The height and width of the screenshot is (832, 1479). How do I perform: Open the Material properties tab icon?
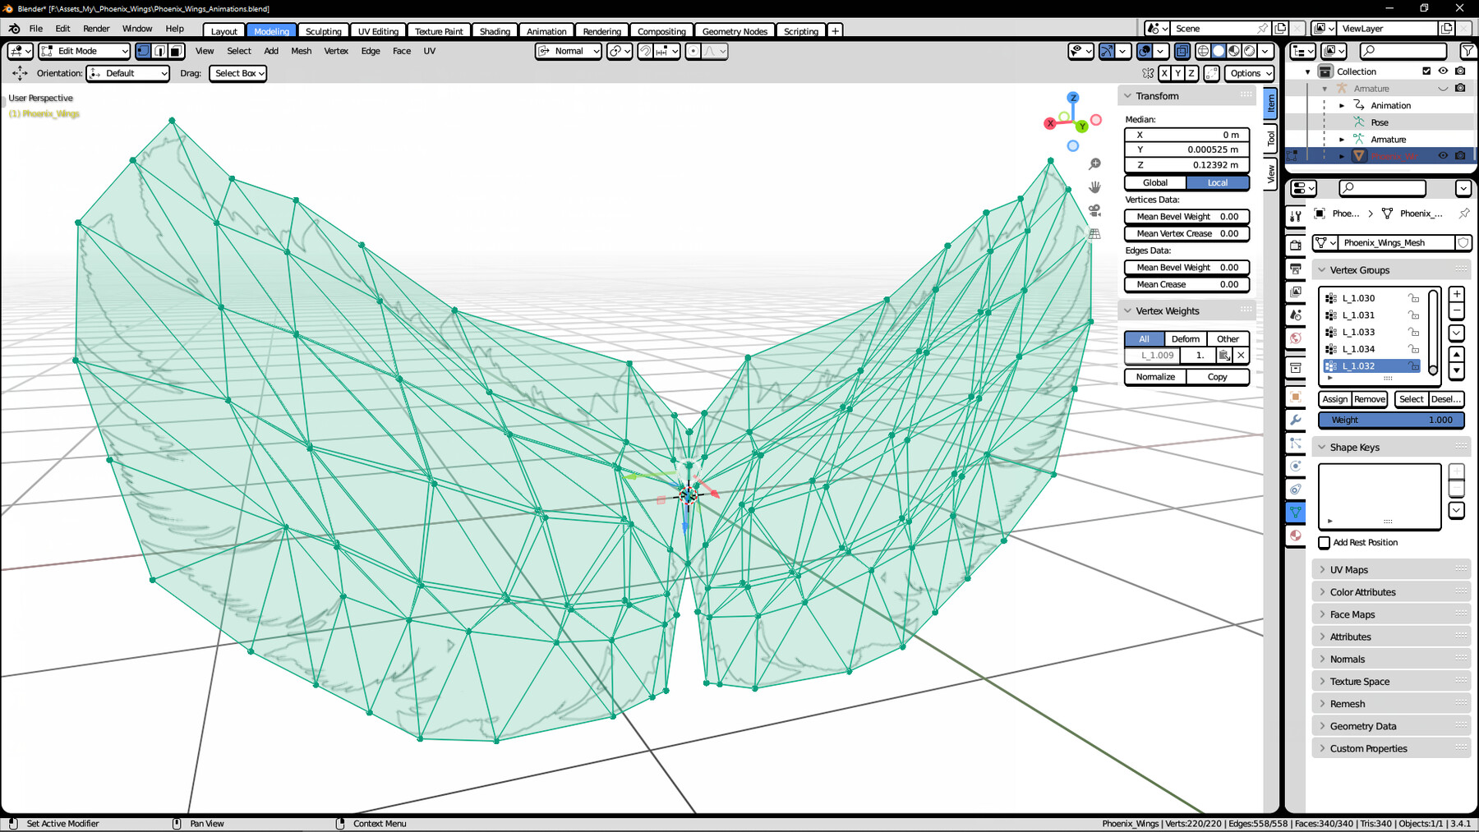point(1296,535)
